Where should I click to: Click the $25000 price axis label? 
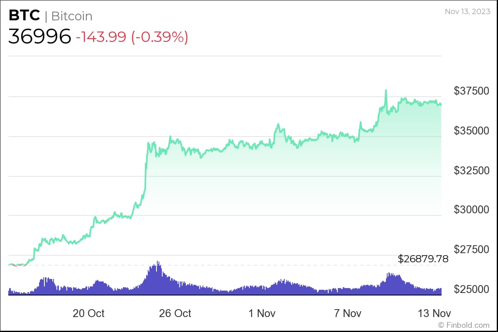(x=471, y=289)
